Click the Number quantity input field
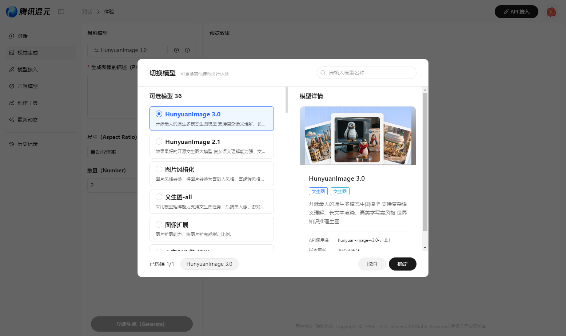The image size is (566, 336). (113, 185)
